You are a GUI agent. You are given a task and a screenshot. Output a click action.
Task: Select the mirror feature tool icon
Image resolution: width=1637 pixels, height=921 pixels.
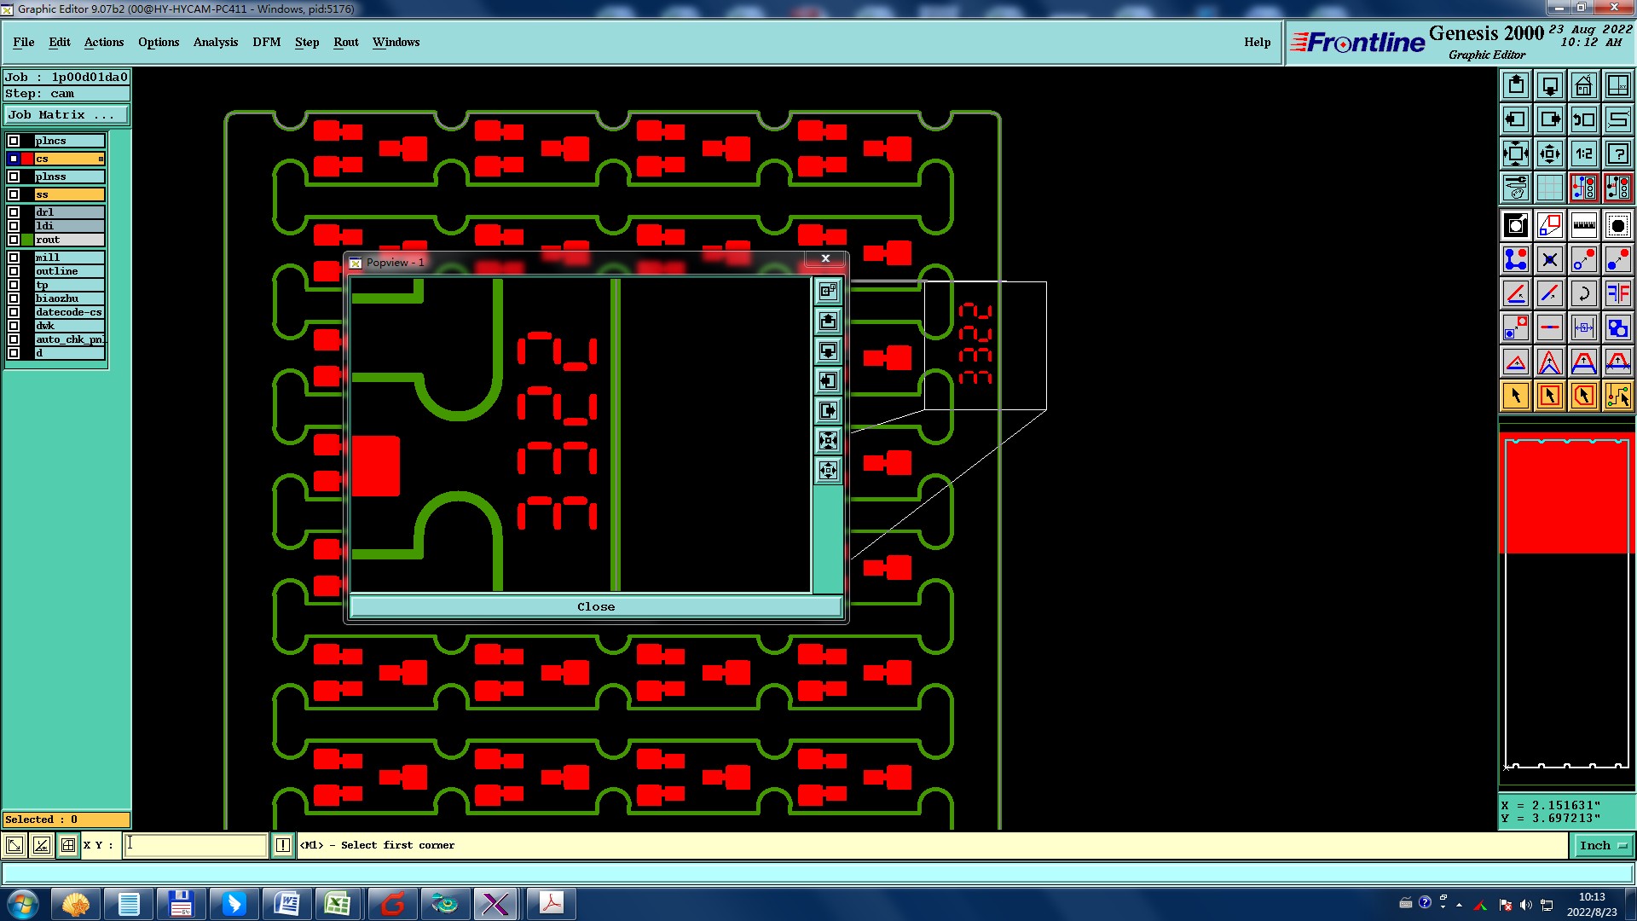tap(1618, 293)
